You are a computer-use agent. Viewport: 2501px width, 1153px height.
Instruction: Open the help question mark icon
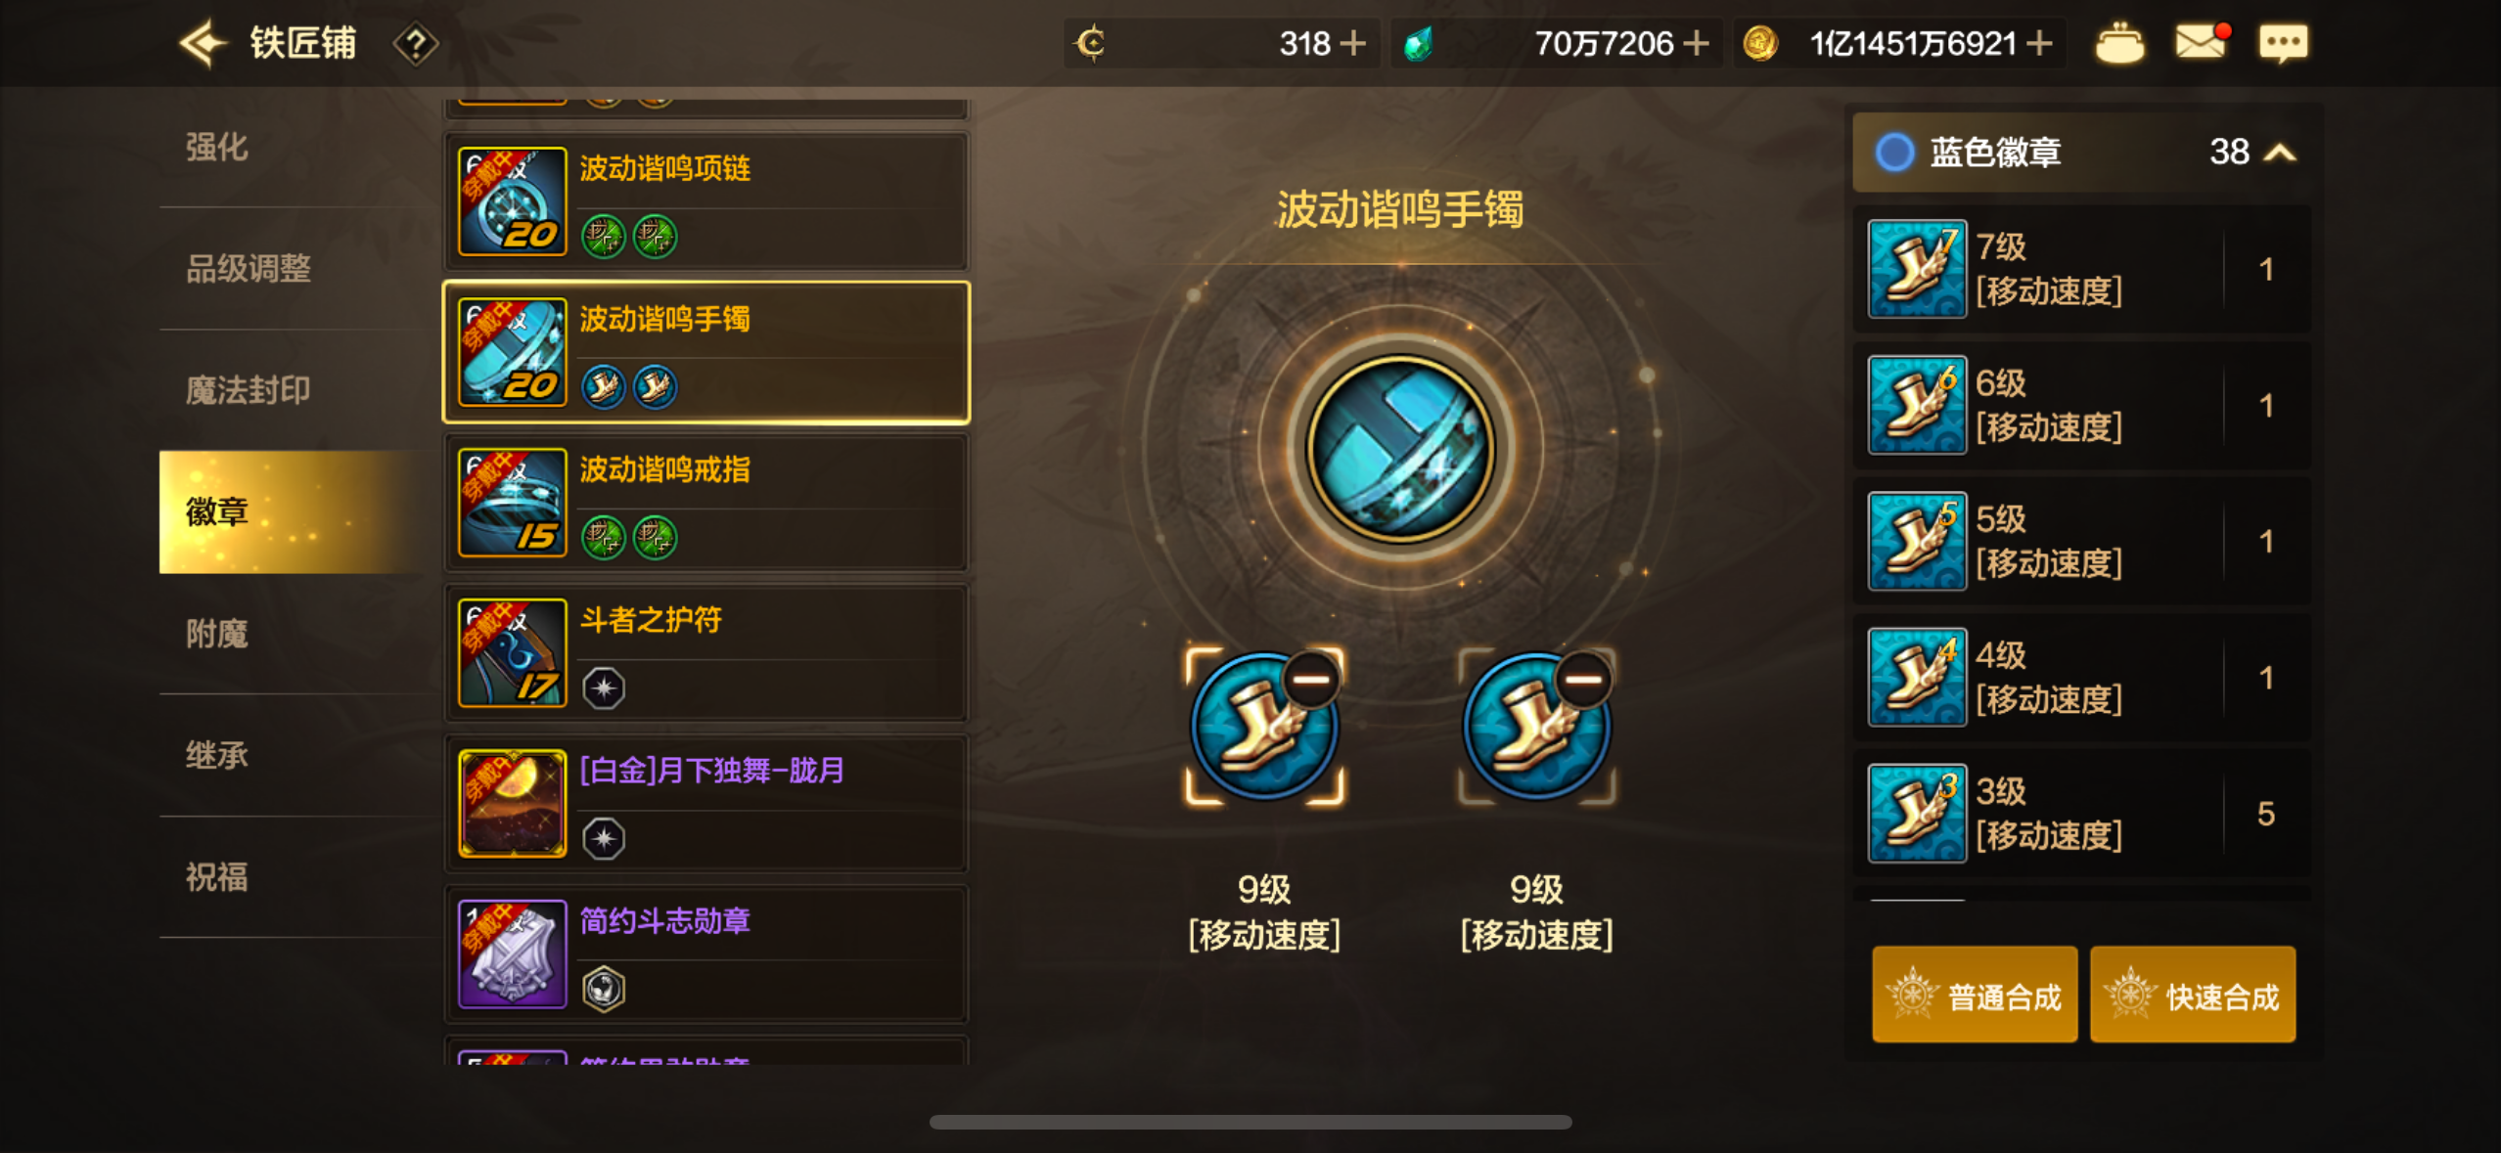416,44
